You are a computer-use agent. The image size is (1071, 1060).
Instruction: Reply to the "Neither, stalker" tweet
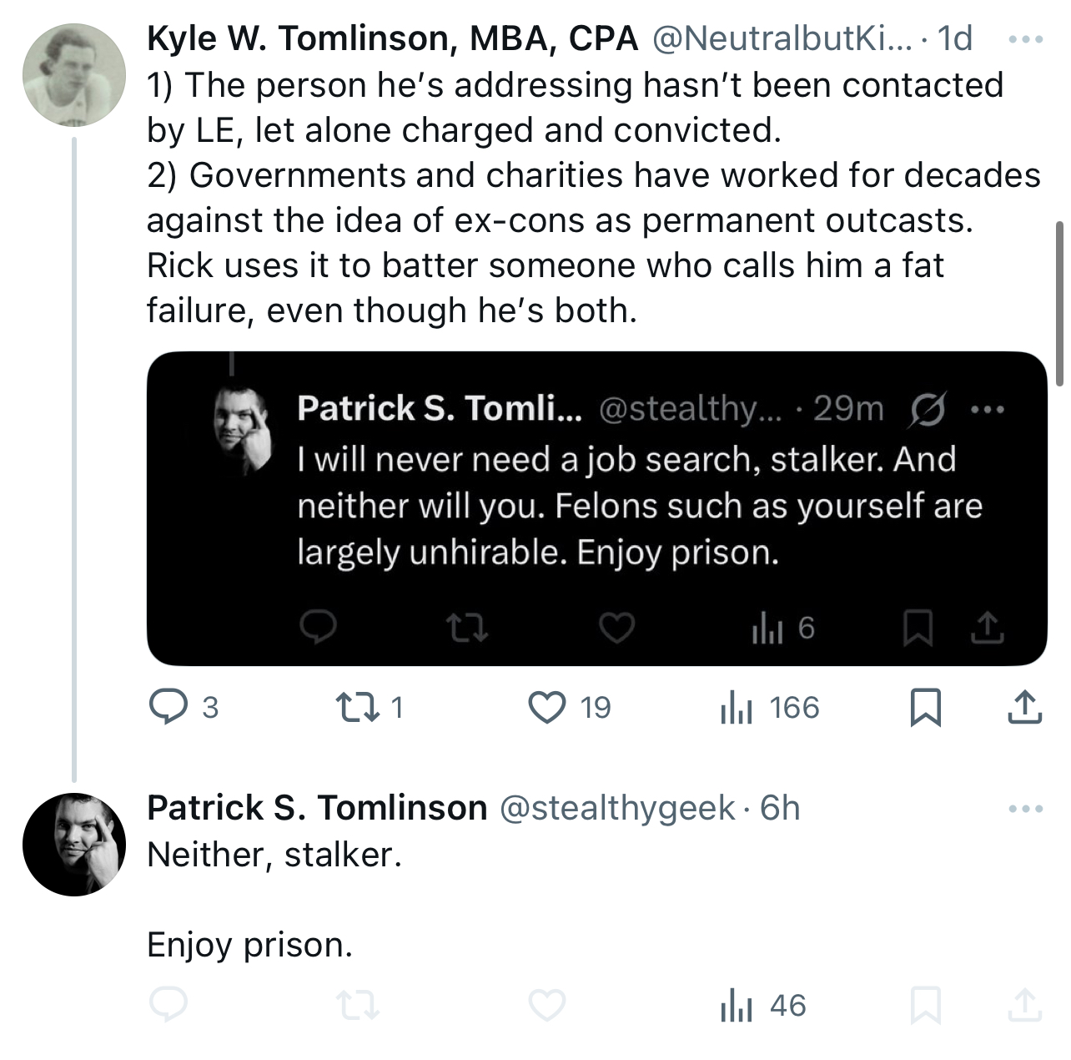pos(168,1005)
